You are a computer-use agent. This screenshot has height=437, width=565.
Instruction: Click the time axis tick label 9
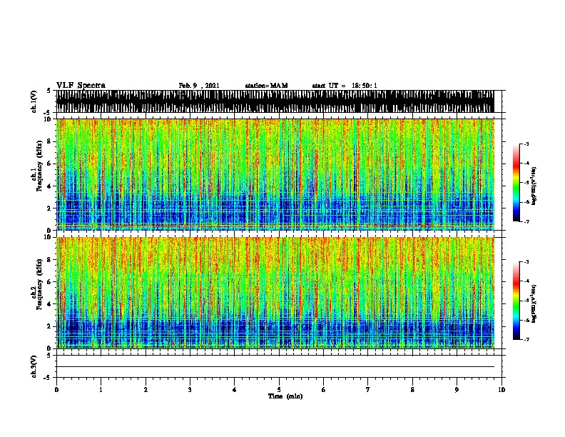(457, 390)
